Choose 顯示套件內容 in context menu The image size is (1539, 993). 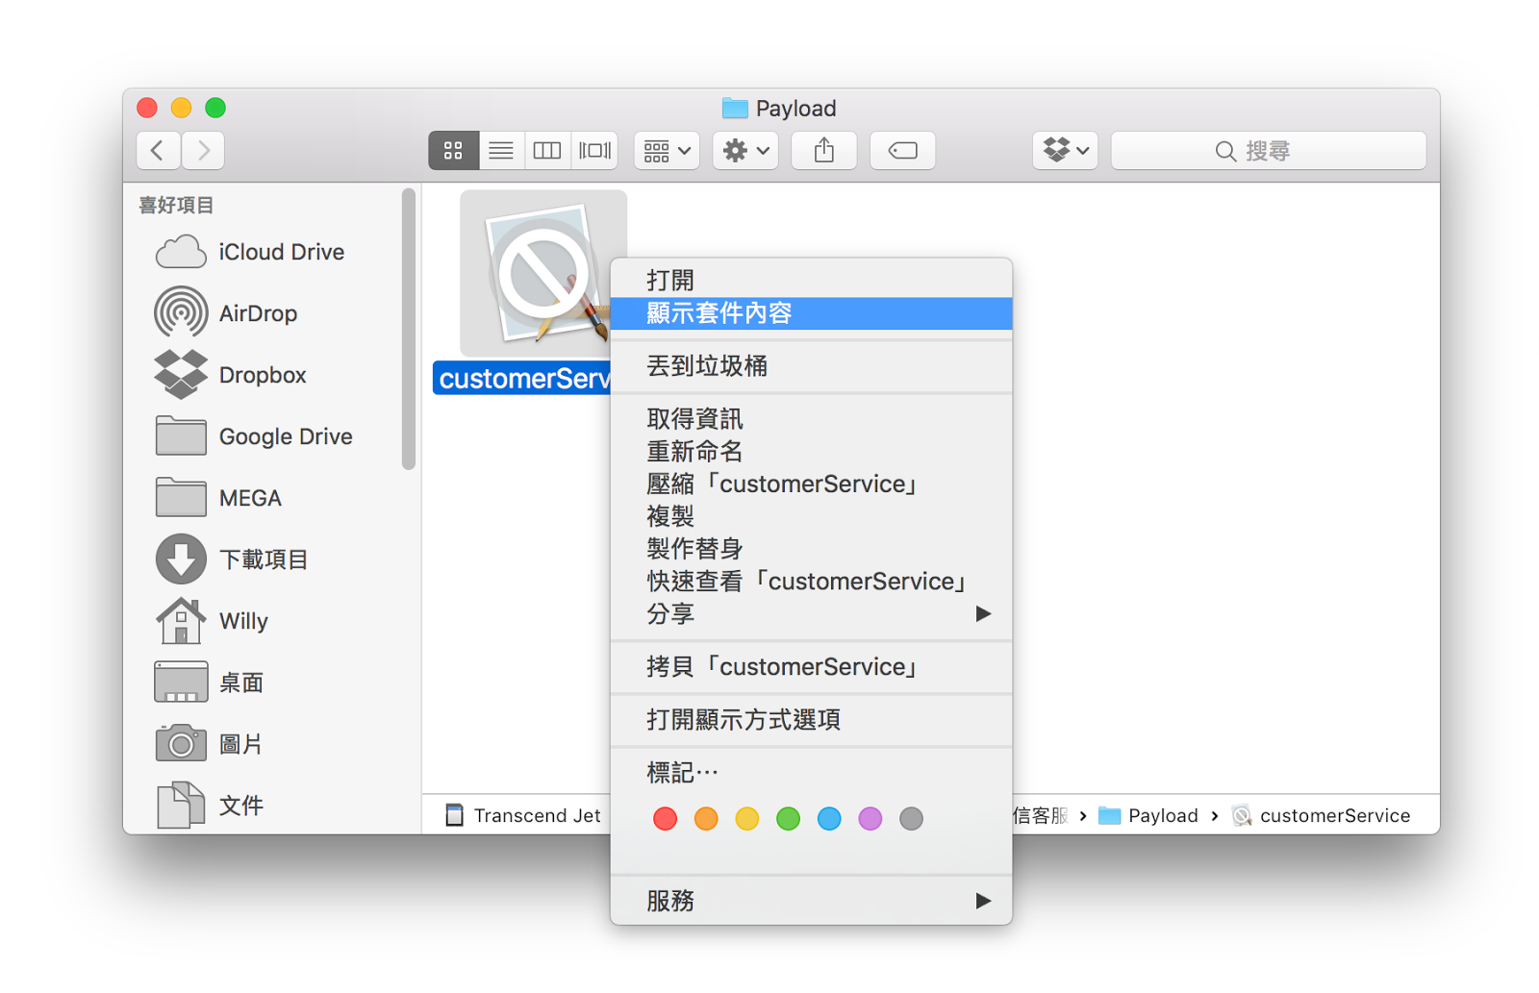pyautogui.click(x=811, y=312)
